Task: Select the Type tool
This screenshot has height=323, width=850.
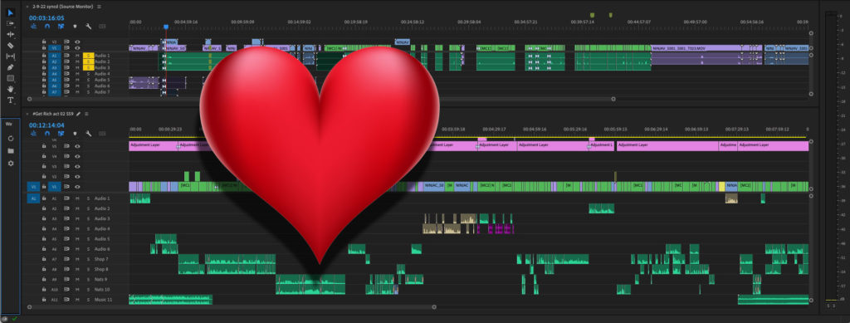Action: click(x=10, y=100)
